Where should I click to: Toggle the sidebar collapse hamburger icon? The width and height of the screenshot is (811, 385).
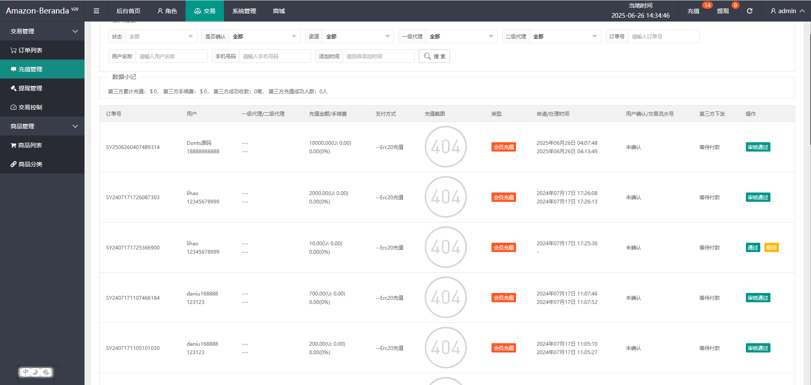point(96,11)
